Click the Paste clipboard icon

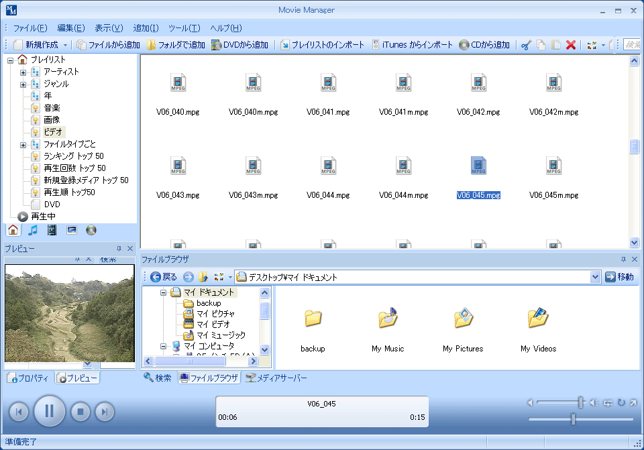[555, 45]
